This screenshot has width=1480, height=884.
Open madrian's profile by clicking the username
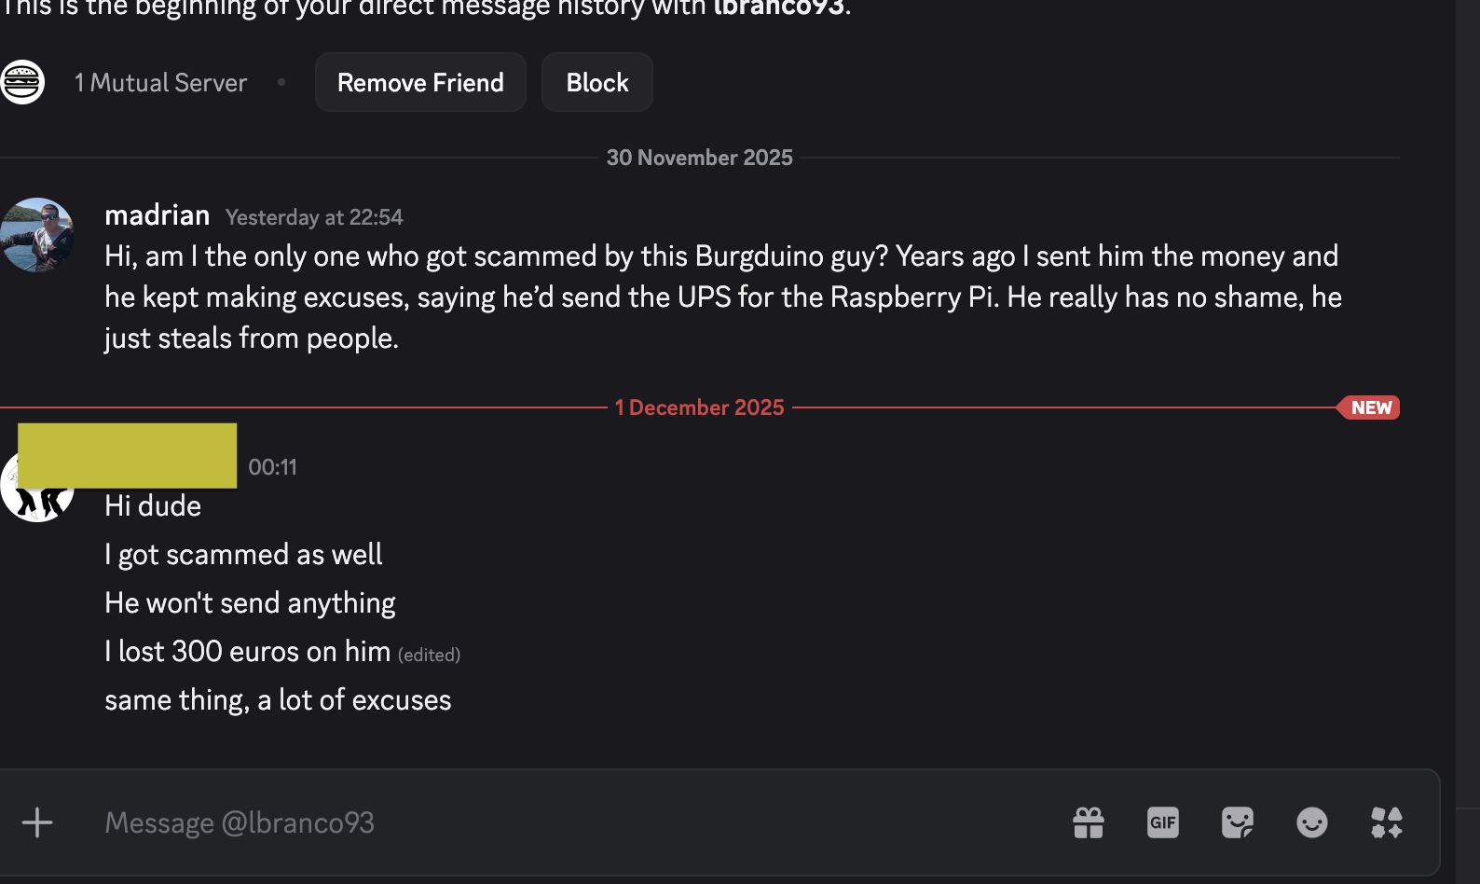[157, 215]
